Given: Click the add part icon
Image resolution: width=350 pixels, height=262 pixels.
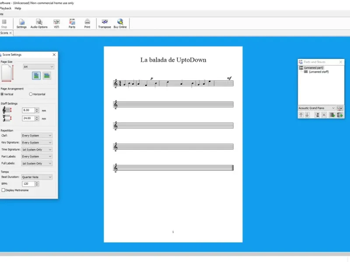Looking at the screenshot, I should pos(340,115).
